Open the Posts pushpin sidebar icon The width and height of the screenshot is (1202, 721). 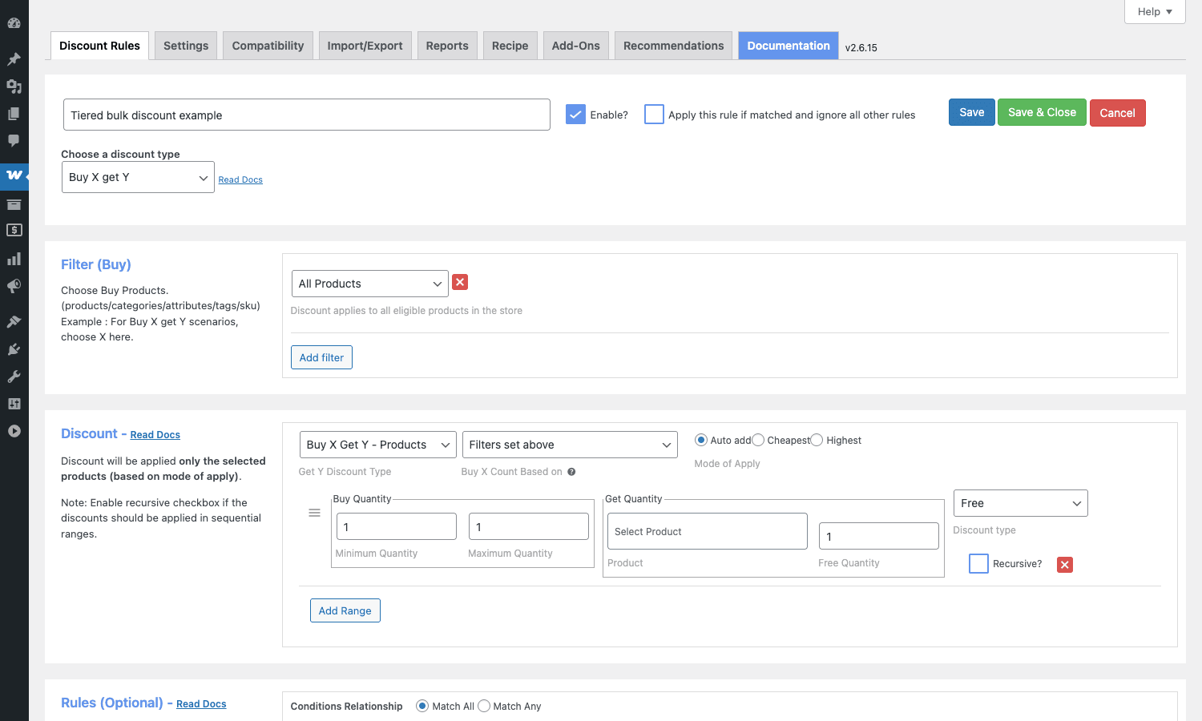coord(14,59)
